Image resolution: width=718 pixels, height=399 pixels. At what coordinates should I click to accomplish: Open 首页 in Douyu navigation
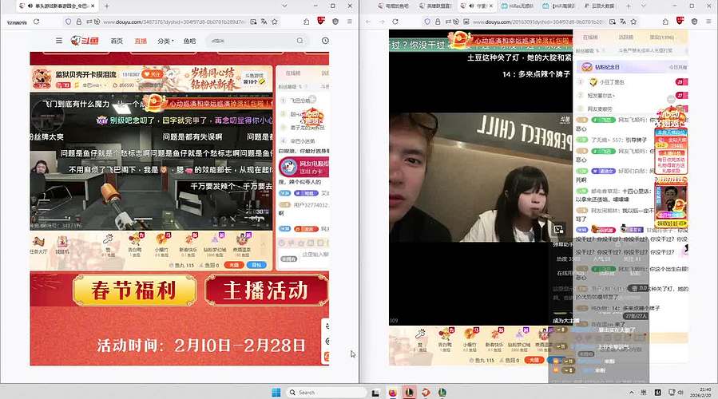117,41
